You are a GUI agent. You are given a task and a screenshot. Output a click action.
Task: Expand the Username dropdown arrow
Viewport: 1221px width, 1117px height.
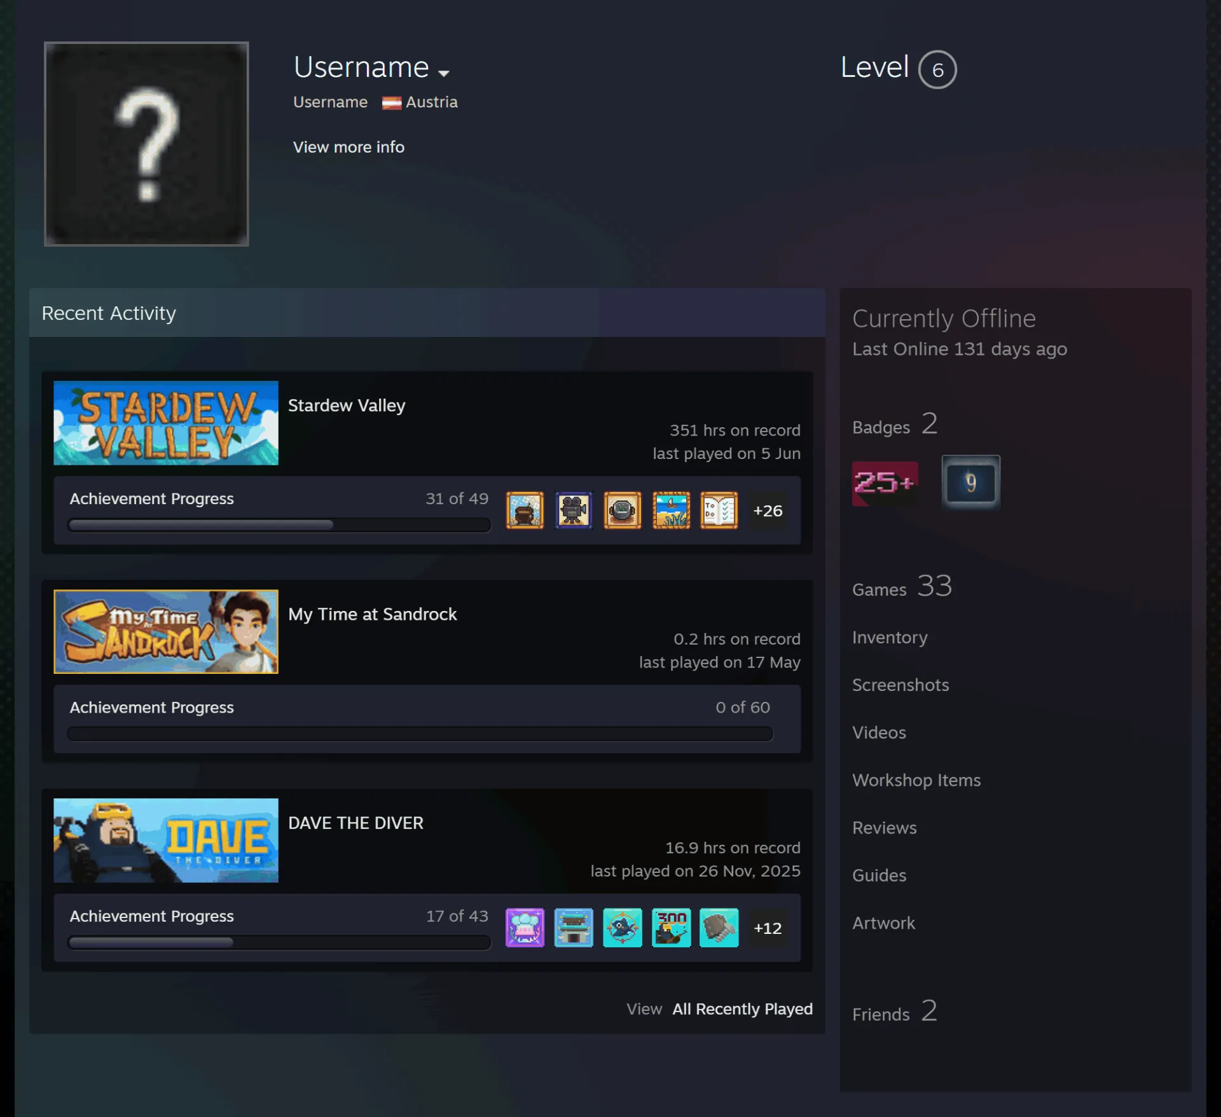click(x=444, y=73)
